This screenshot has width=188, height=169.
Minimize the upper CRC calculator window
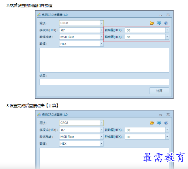click(160, 15)
